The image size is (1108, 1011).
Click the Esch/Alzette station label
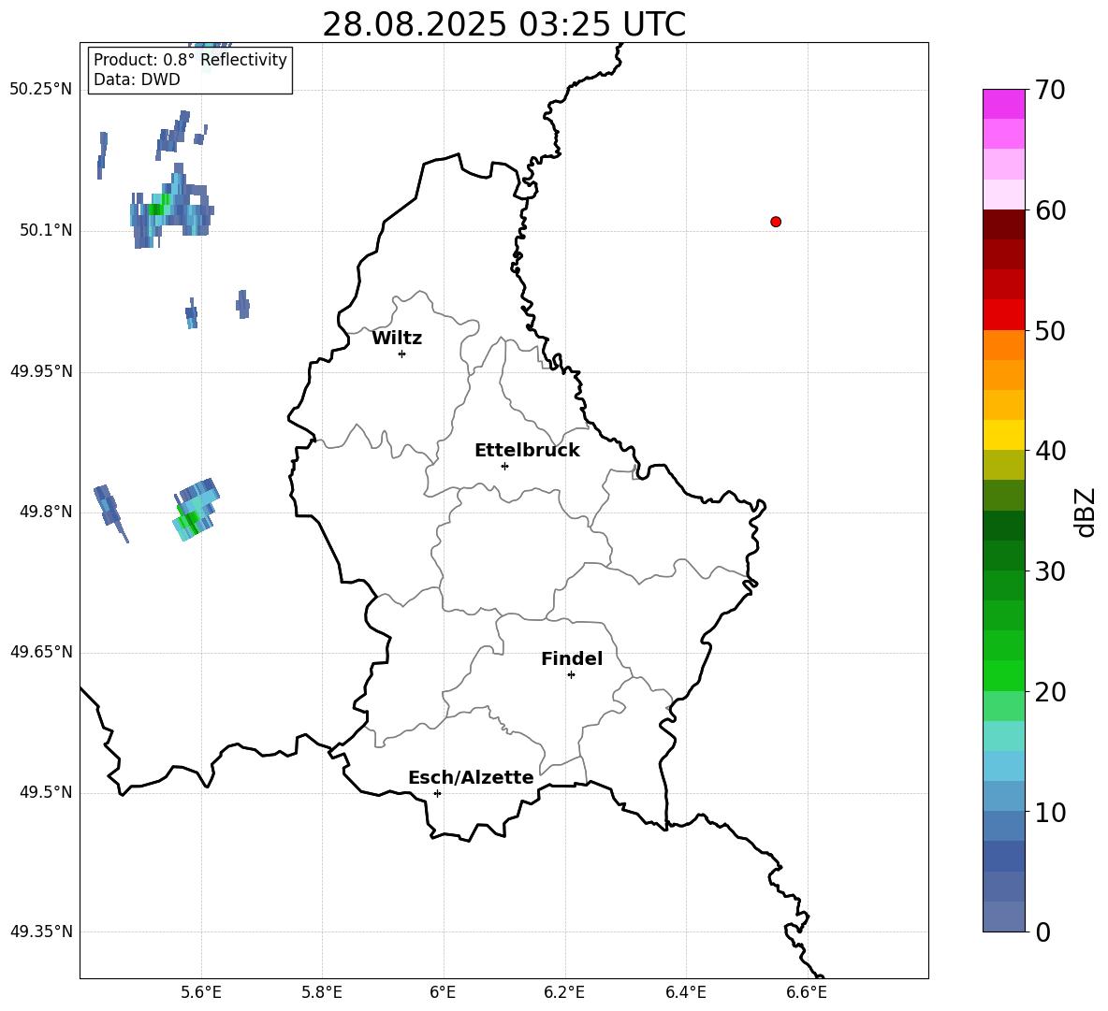[x=471, y=778]
